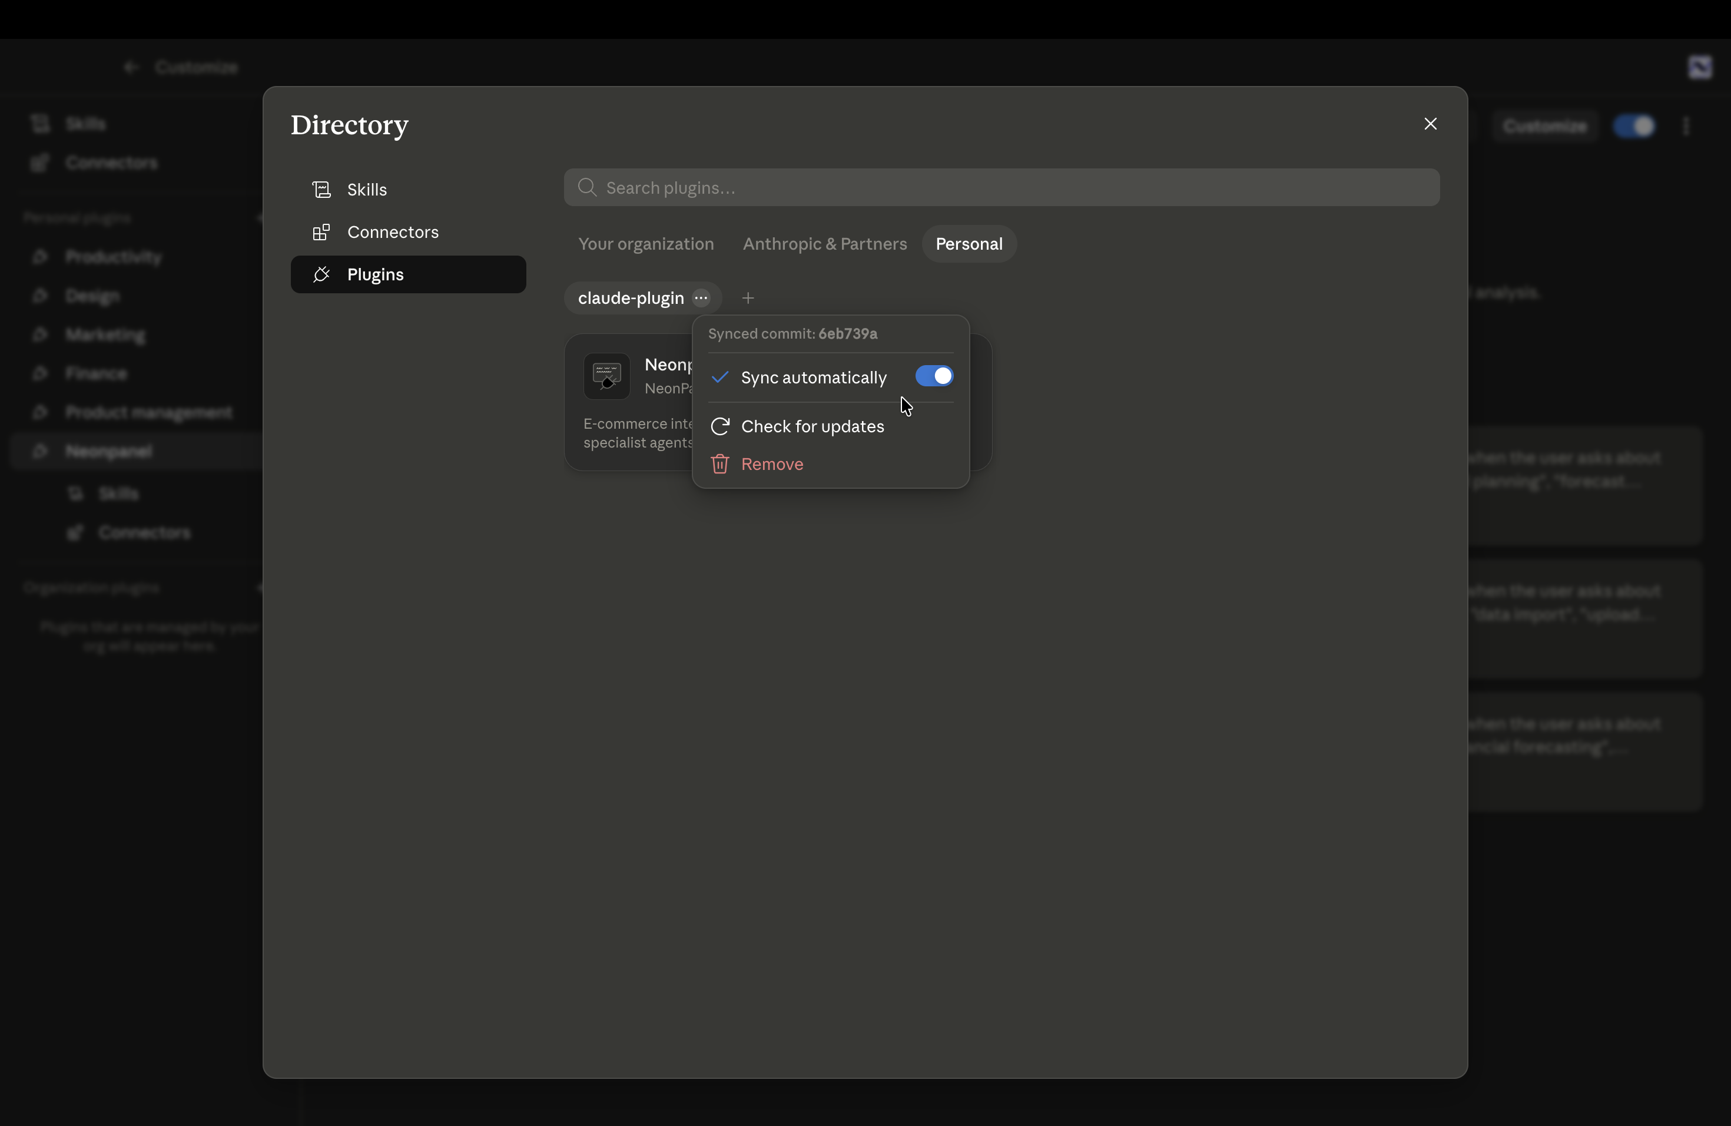The width and height of the screenshot is (1731, 1126).
Task: Switch to Anthropic & Partners tab
Action: tap(825, 244)
